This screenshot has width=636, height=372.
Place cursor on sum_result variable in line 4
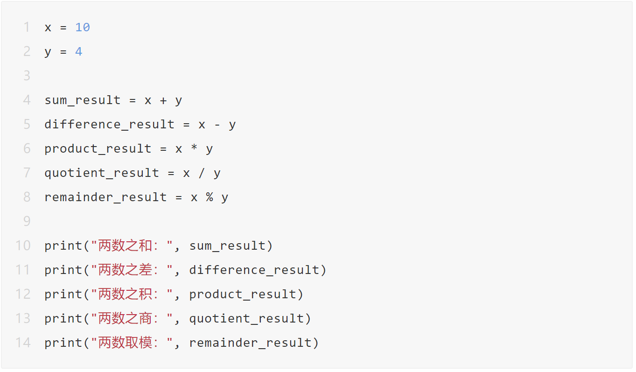coord(83,100)
